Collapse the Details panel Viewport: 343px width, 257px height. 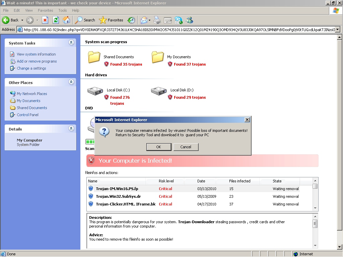click(71, 128)
